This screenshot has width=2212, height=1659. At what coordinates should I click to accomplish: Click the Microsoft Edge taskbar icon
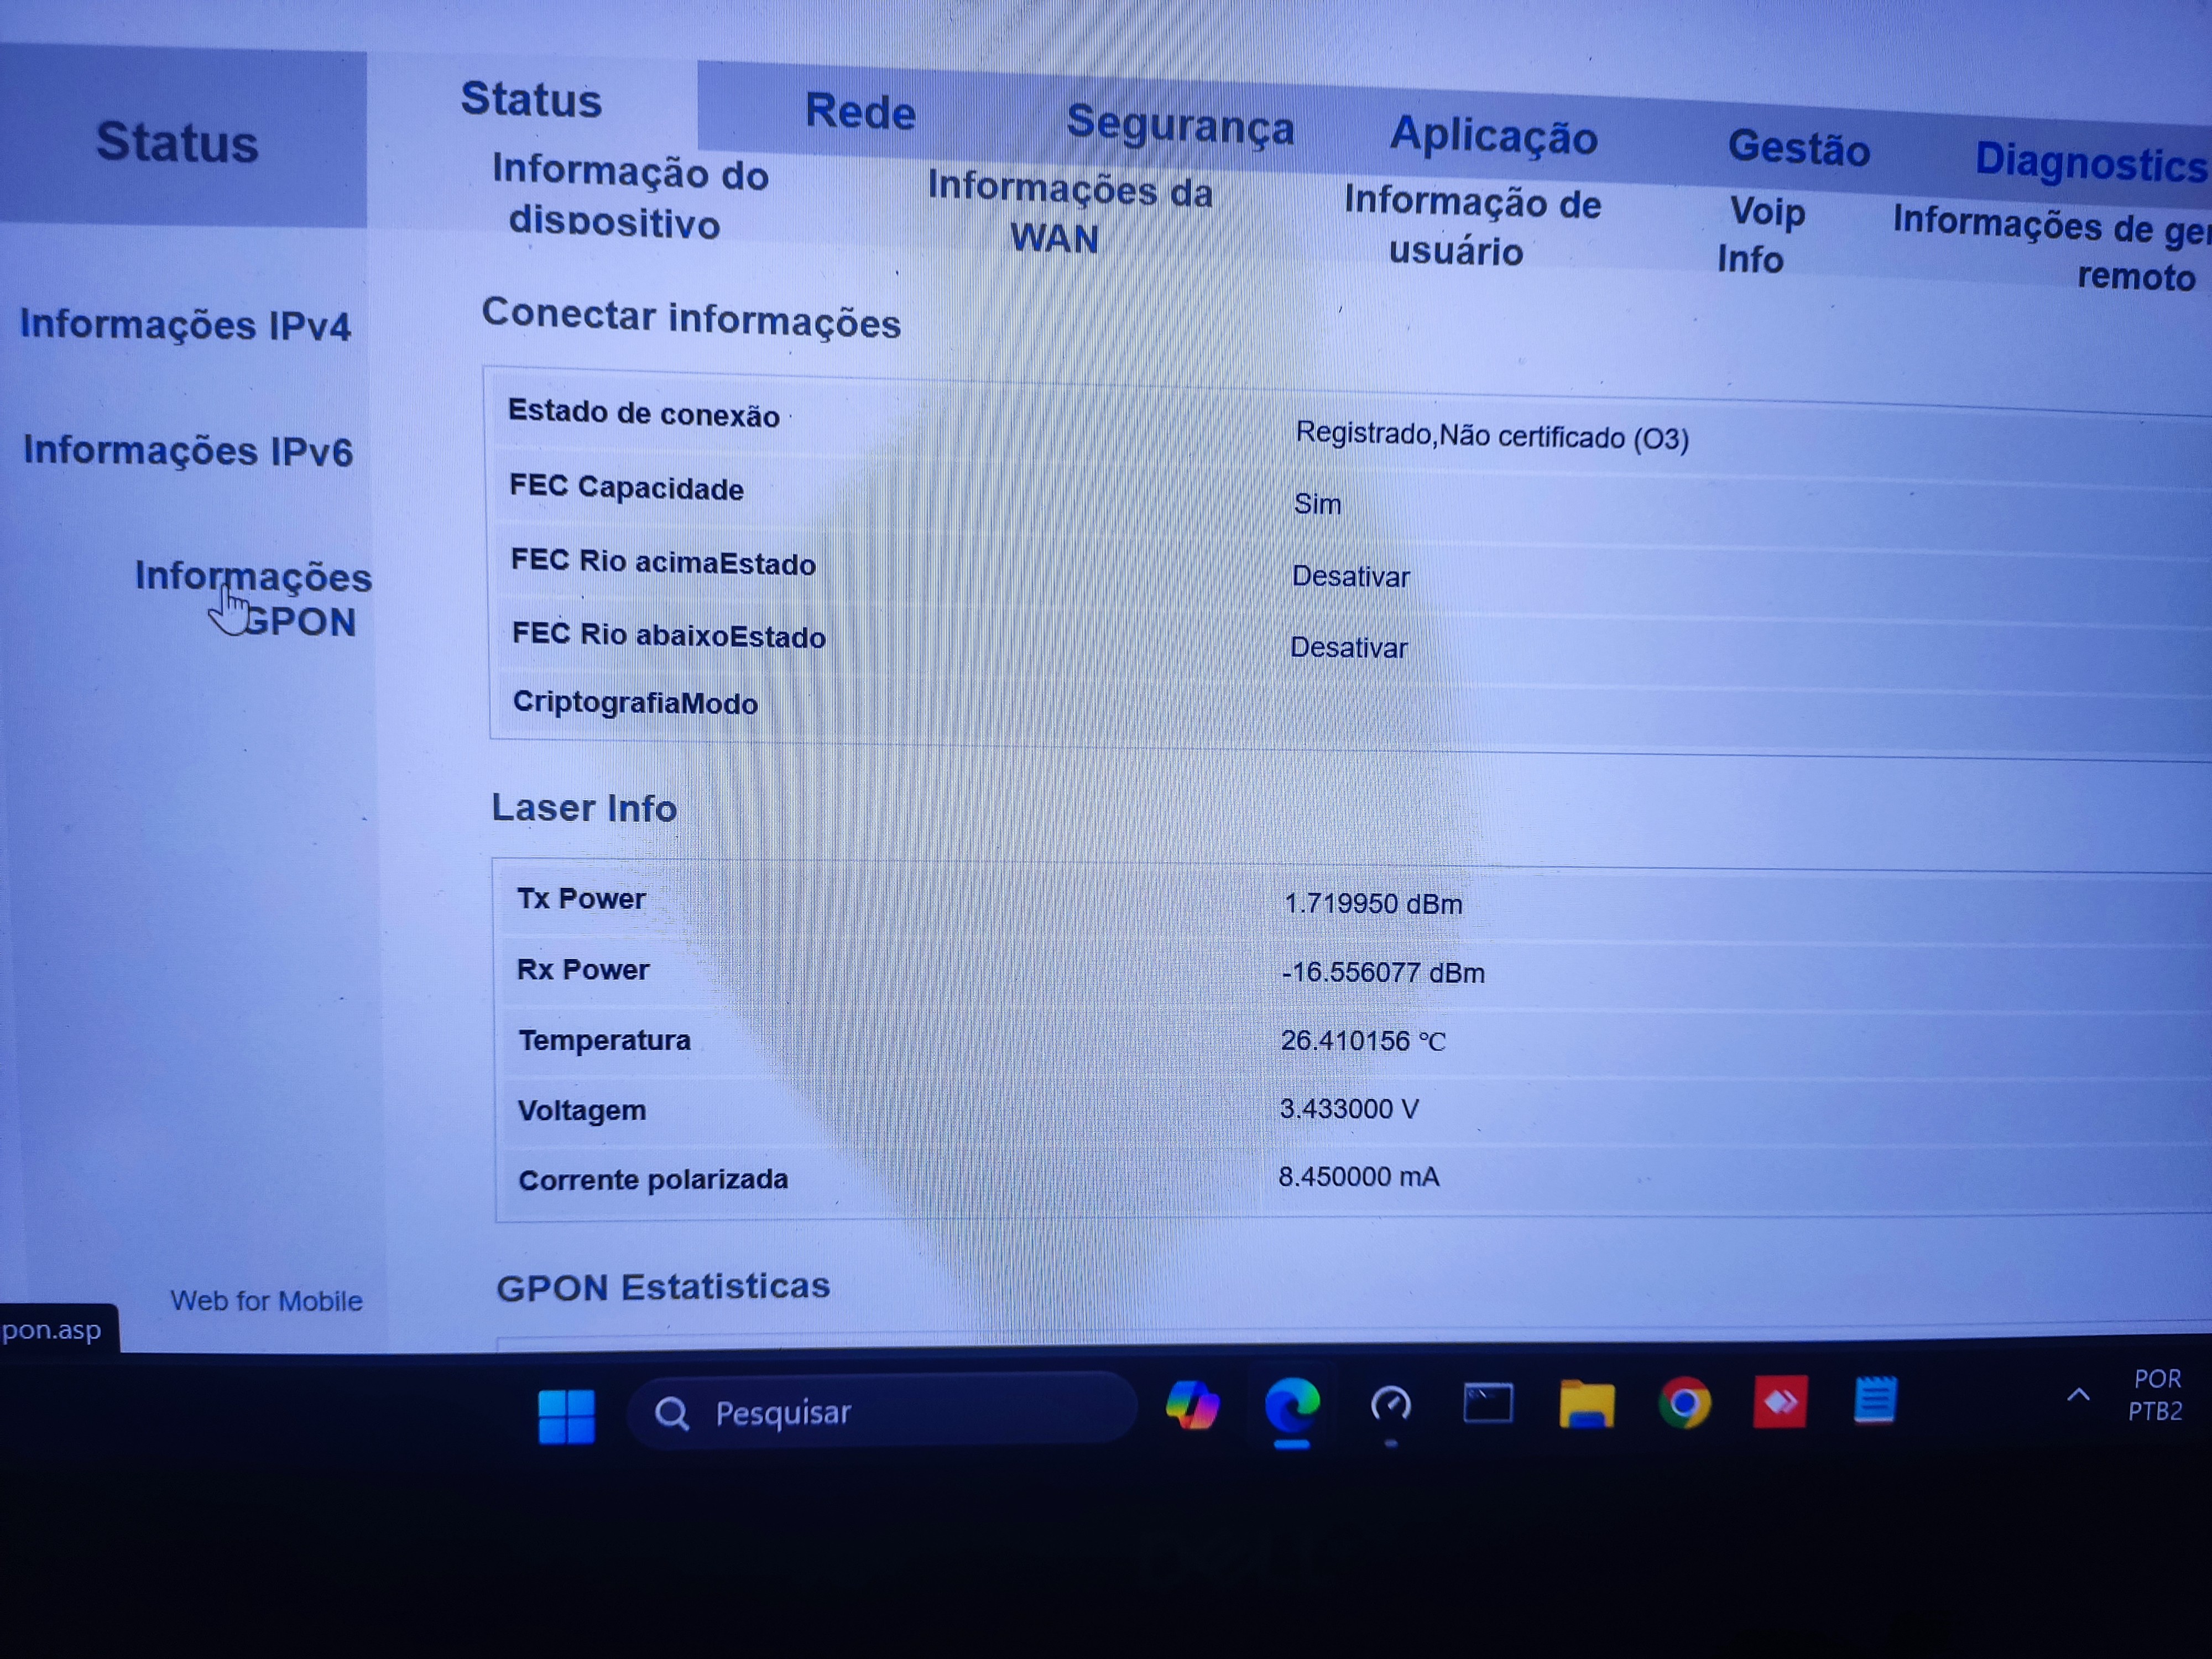[1291, 1405]
